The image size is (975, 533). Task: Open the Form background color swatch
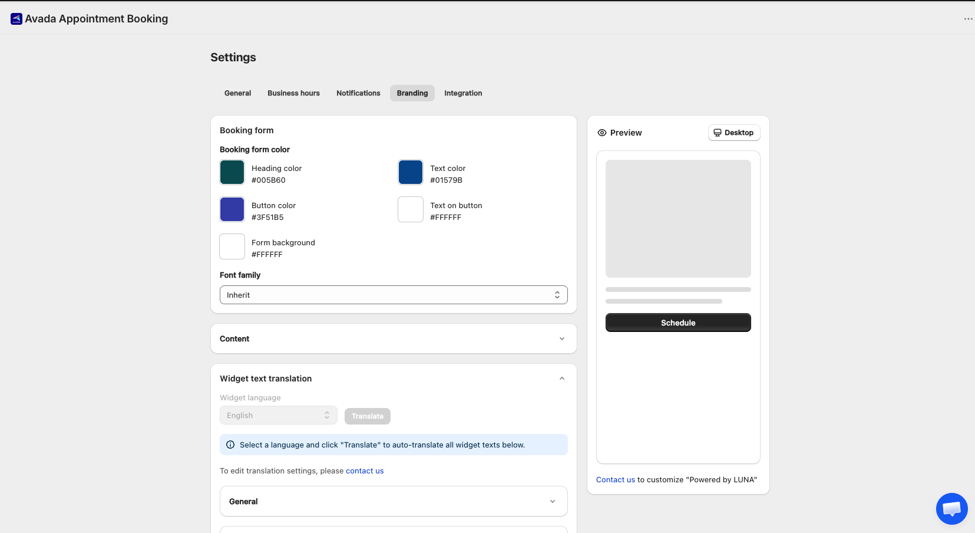pyautogui.click(x=232, y=246)
